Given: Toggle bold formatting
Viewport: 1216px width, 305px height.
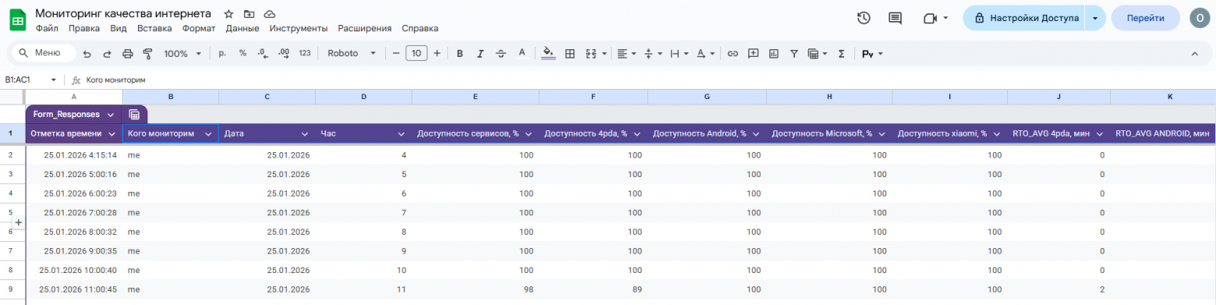Looking at the screenshot, I should click(460, 54).
